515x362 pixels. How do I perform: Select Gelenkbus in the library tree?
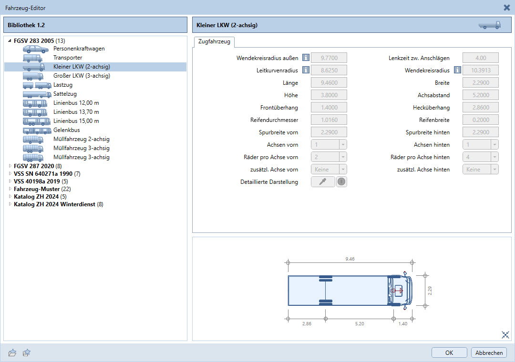point(66,130)
